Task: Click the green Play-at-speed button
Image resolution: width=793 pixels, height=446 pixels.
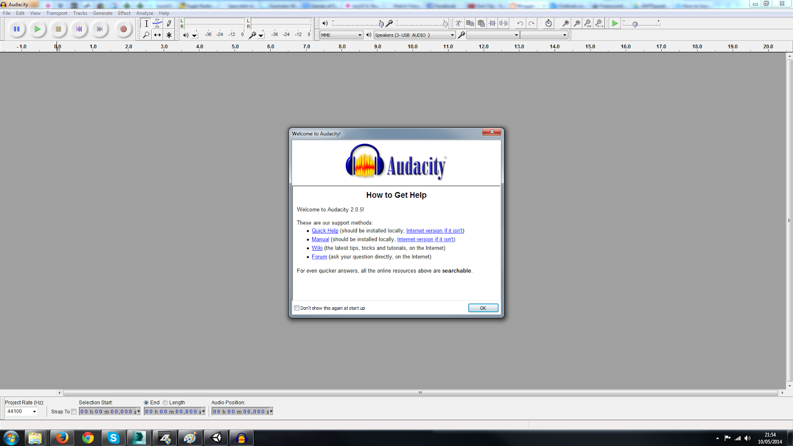Action: pyautogui.click(x=615, y=23)
